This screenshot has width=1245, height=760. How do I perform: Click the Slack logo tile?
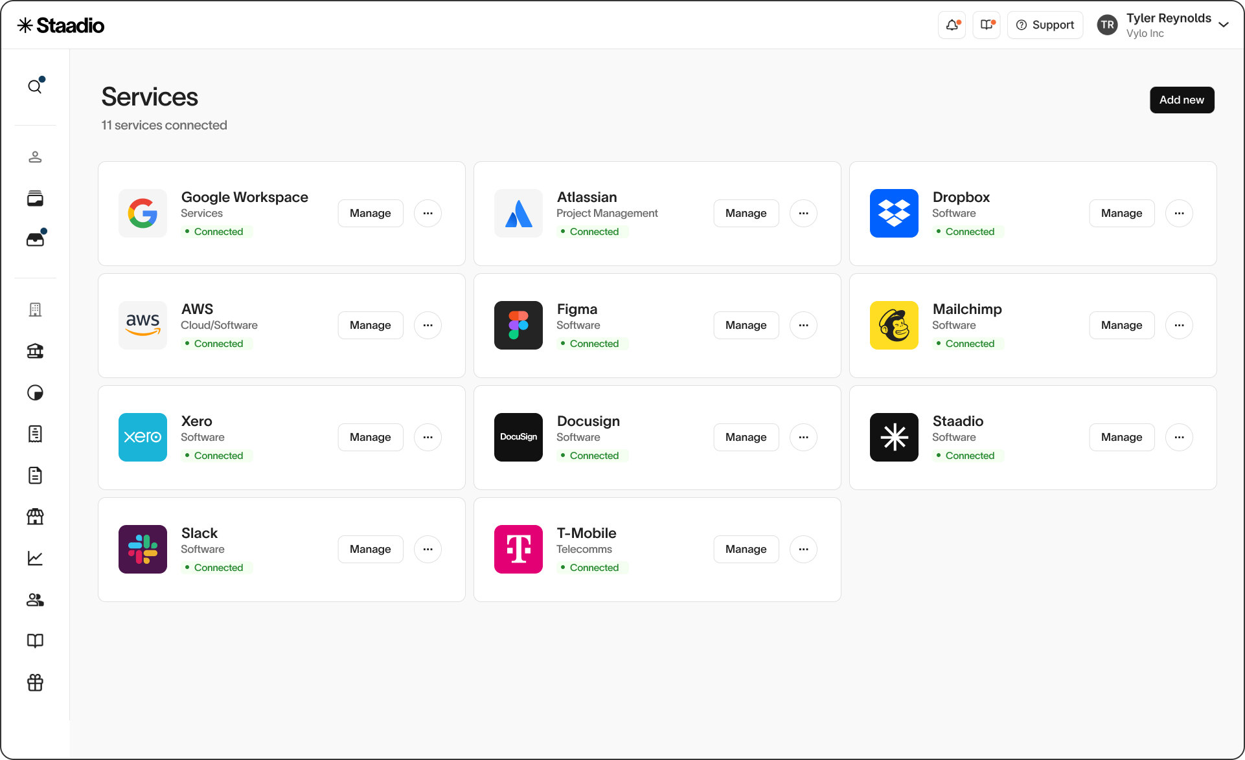[x=143, y=550]
